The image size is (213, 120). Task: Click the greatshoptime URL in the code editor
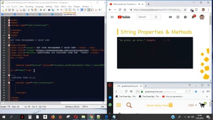click(x=63, y=50)
